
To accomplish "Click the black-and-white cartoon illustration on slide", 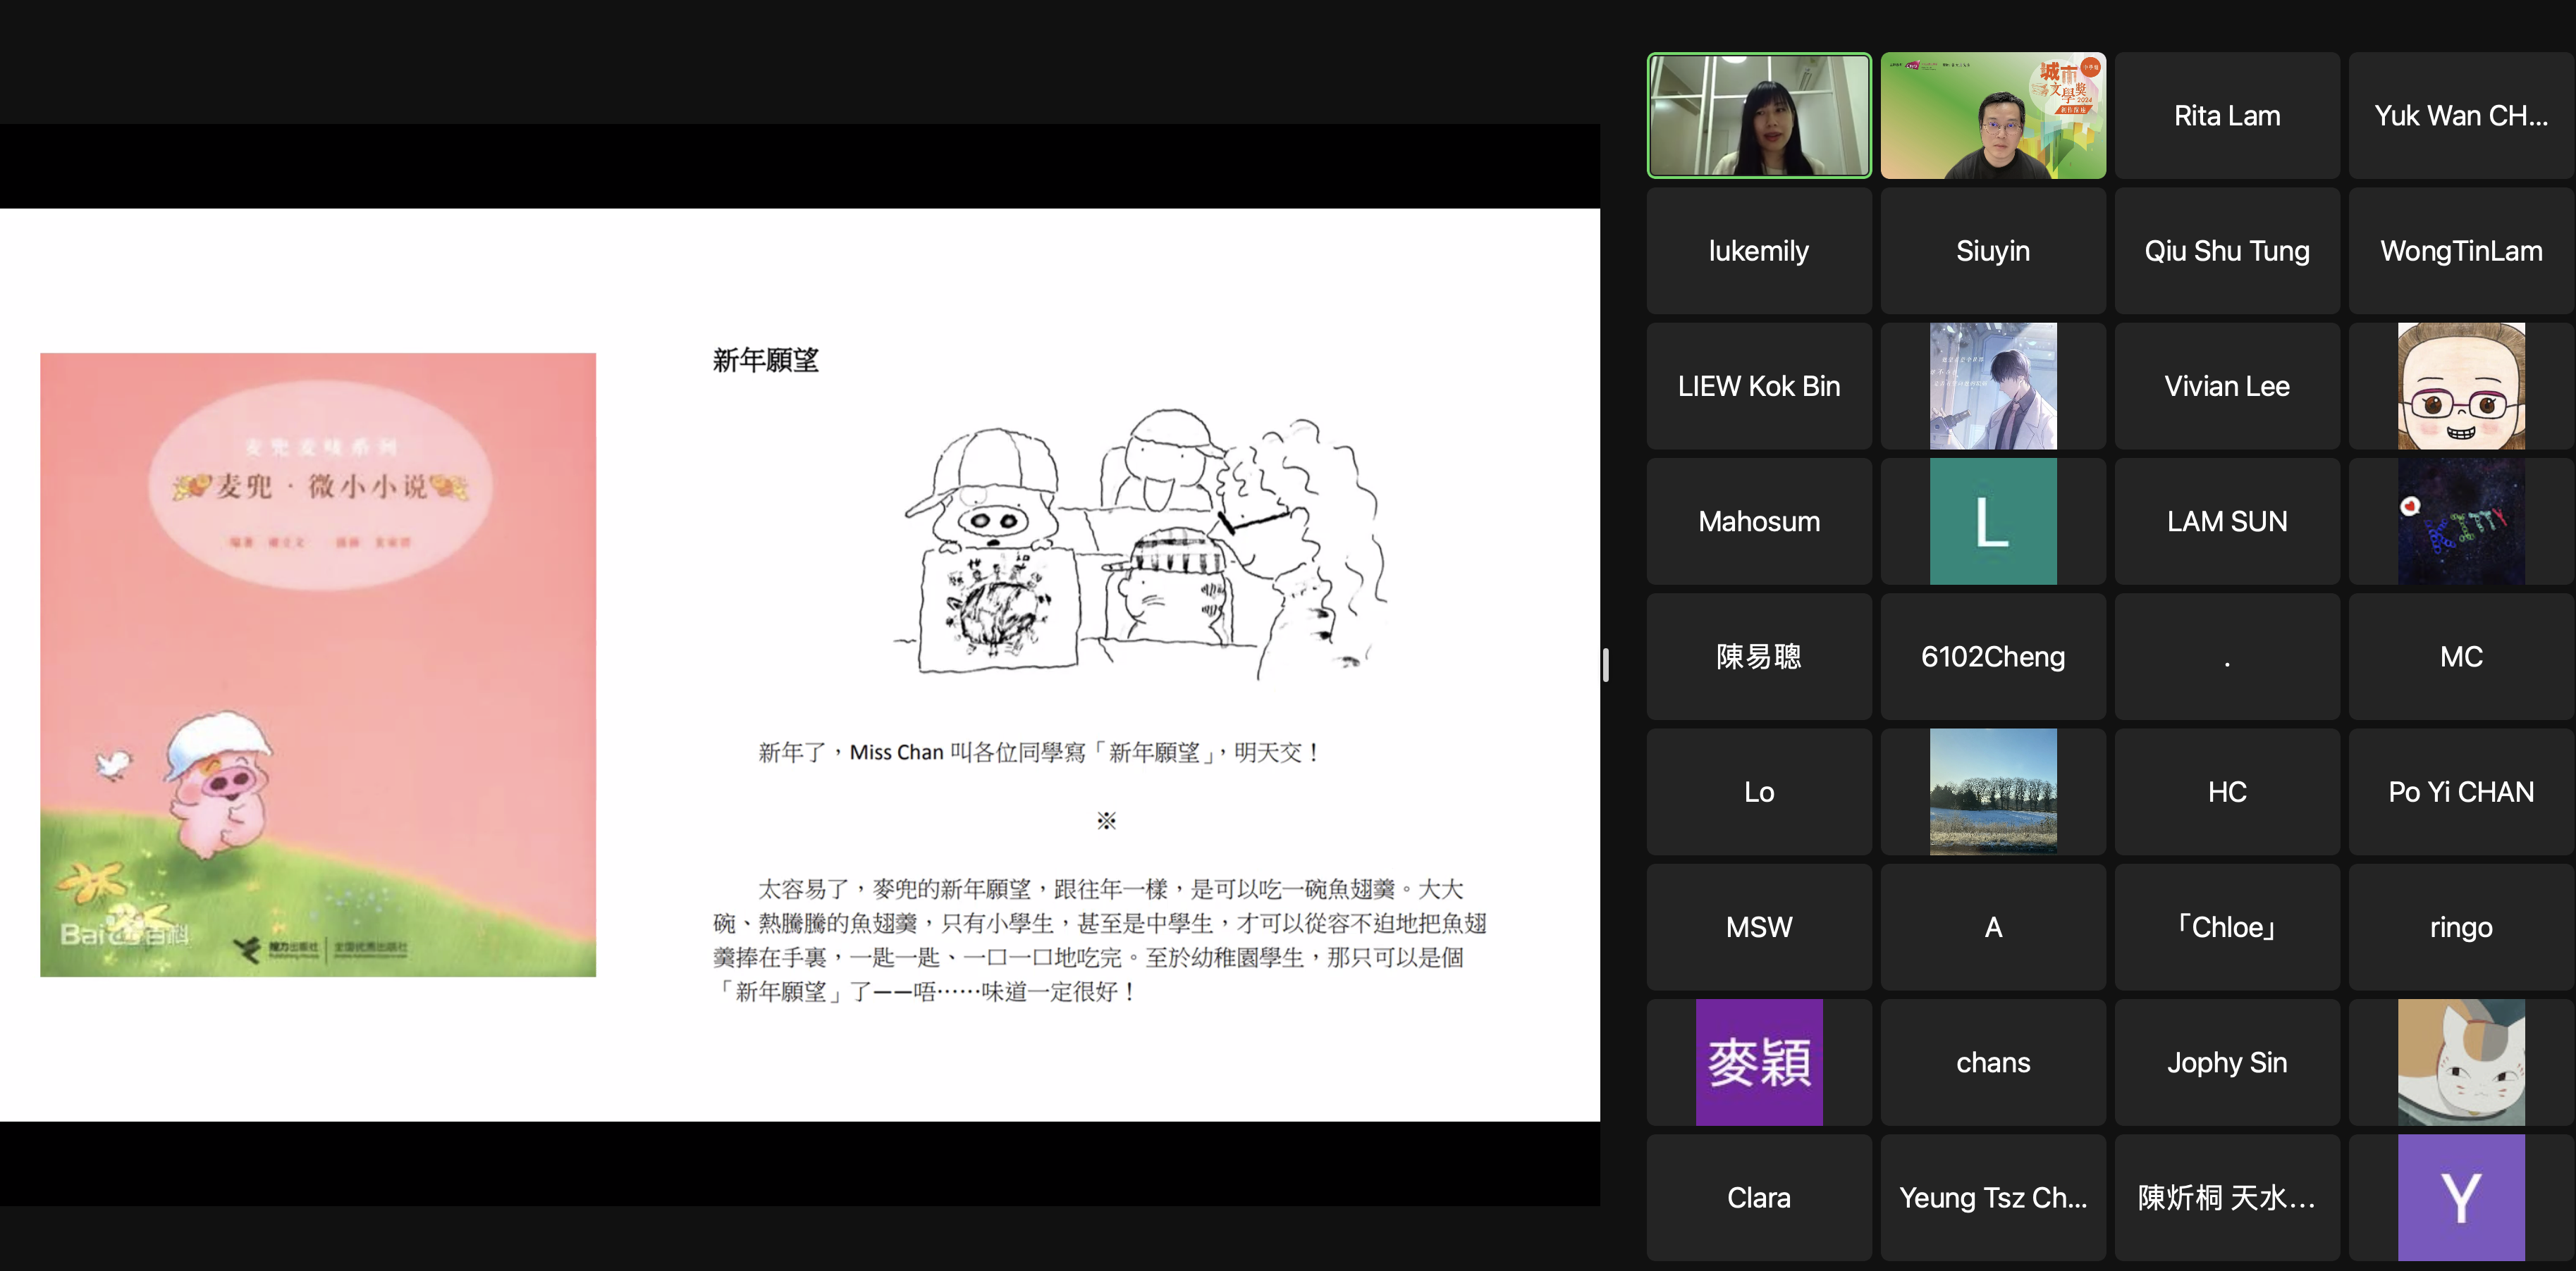I will pyautogui.click(x=1140, y=545).
